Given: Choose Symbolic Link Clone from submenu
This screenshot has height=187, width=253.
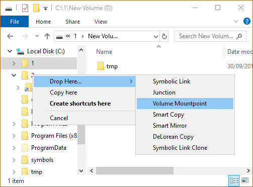Looking at the screenshot, I should pyautogui.click(x=185, y=148).
